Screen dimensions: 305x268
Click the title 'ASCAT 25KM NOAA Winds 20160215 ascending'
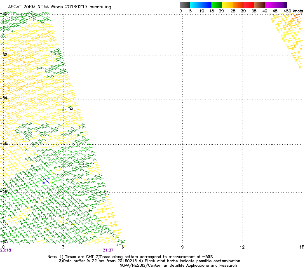tap(59, 7)
